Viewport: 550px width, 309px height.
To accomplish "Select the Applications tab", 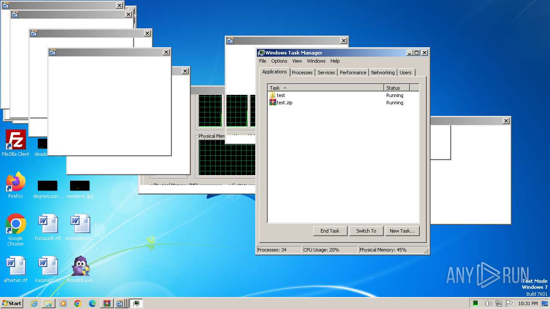I will tap(275, 72).
